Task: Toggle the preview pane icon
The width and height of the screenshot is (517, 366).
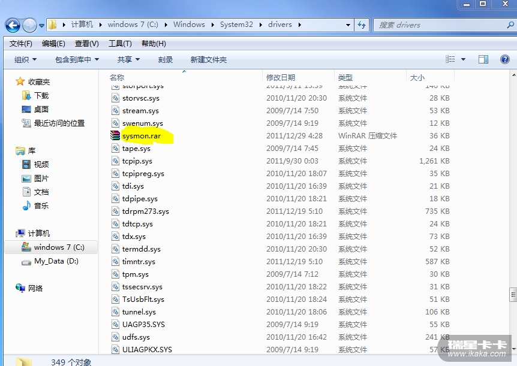Action: click(483, 59)
